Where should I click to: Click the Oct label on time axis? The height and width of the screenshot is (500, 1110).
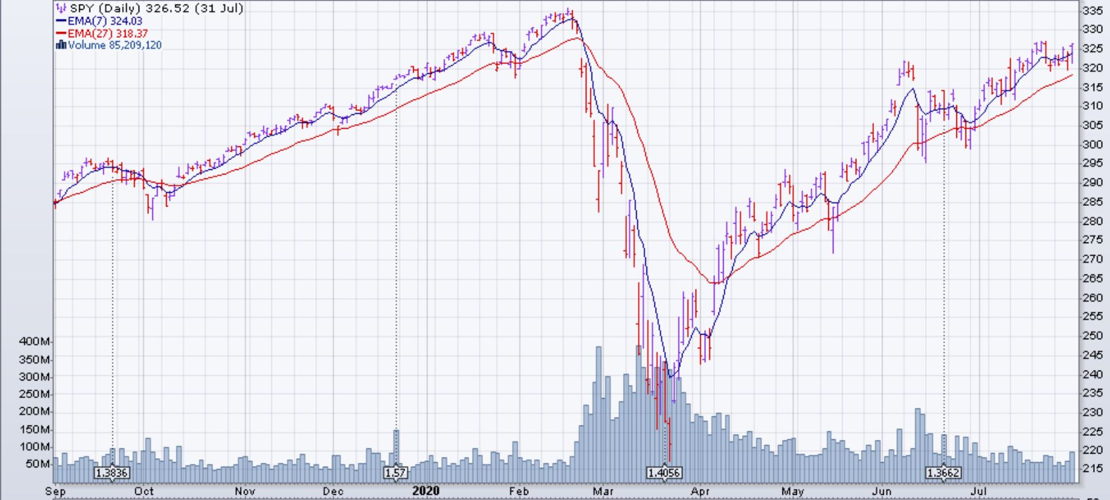[x=144, y=491]
